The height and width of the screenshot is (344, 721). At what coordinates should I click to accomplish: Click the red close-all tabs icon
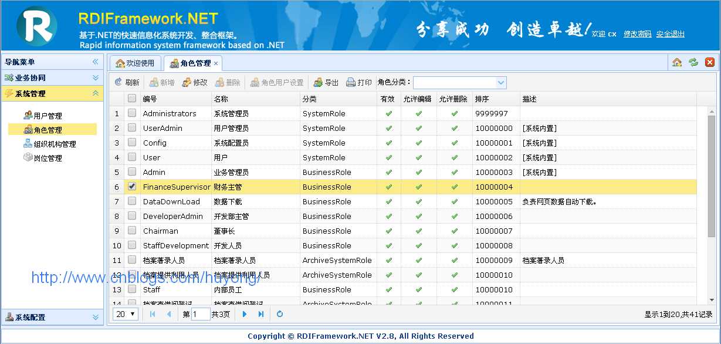pos(710,62)
